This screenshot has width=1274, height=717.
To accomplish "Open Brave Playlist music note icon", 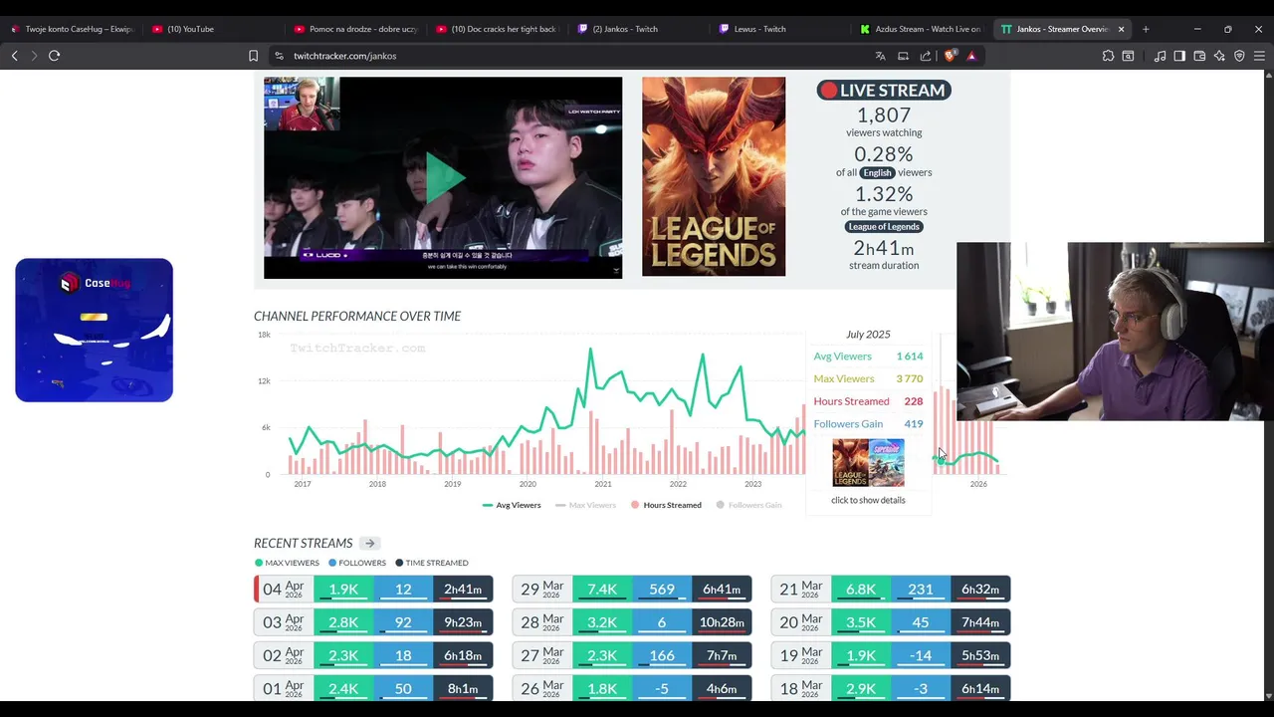I will tap(1160, 56).
